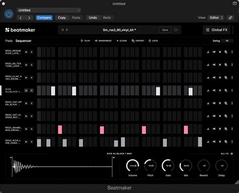Image resolution: width=239 pixels, height=193 pixels.
Task: Click the velocity icon for RSS2_CLAP_HIGH_ROOM row
Action: (x=208, y=78)
